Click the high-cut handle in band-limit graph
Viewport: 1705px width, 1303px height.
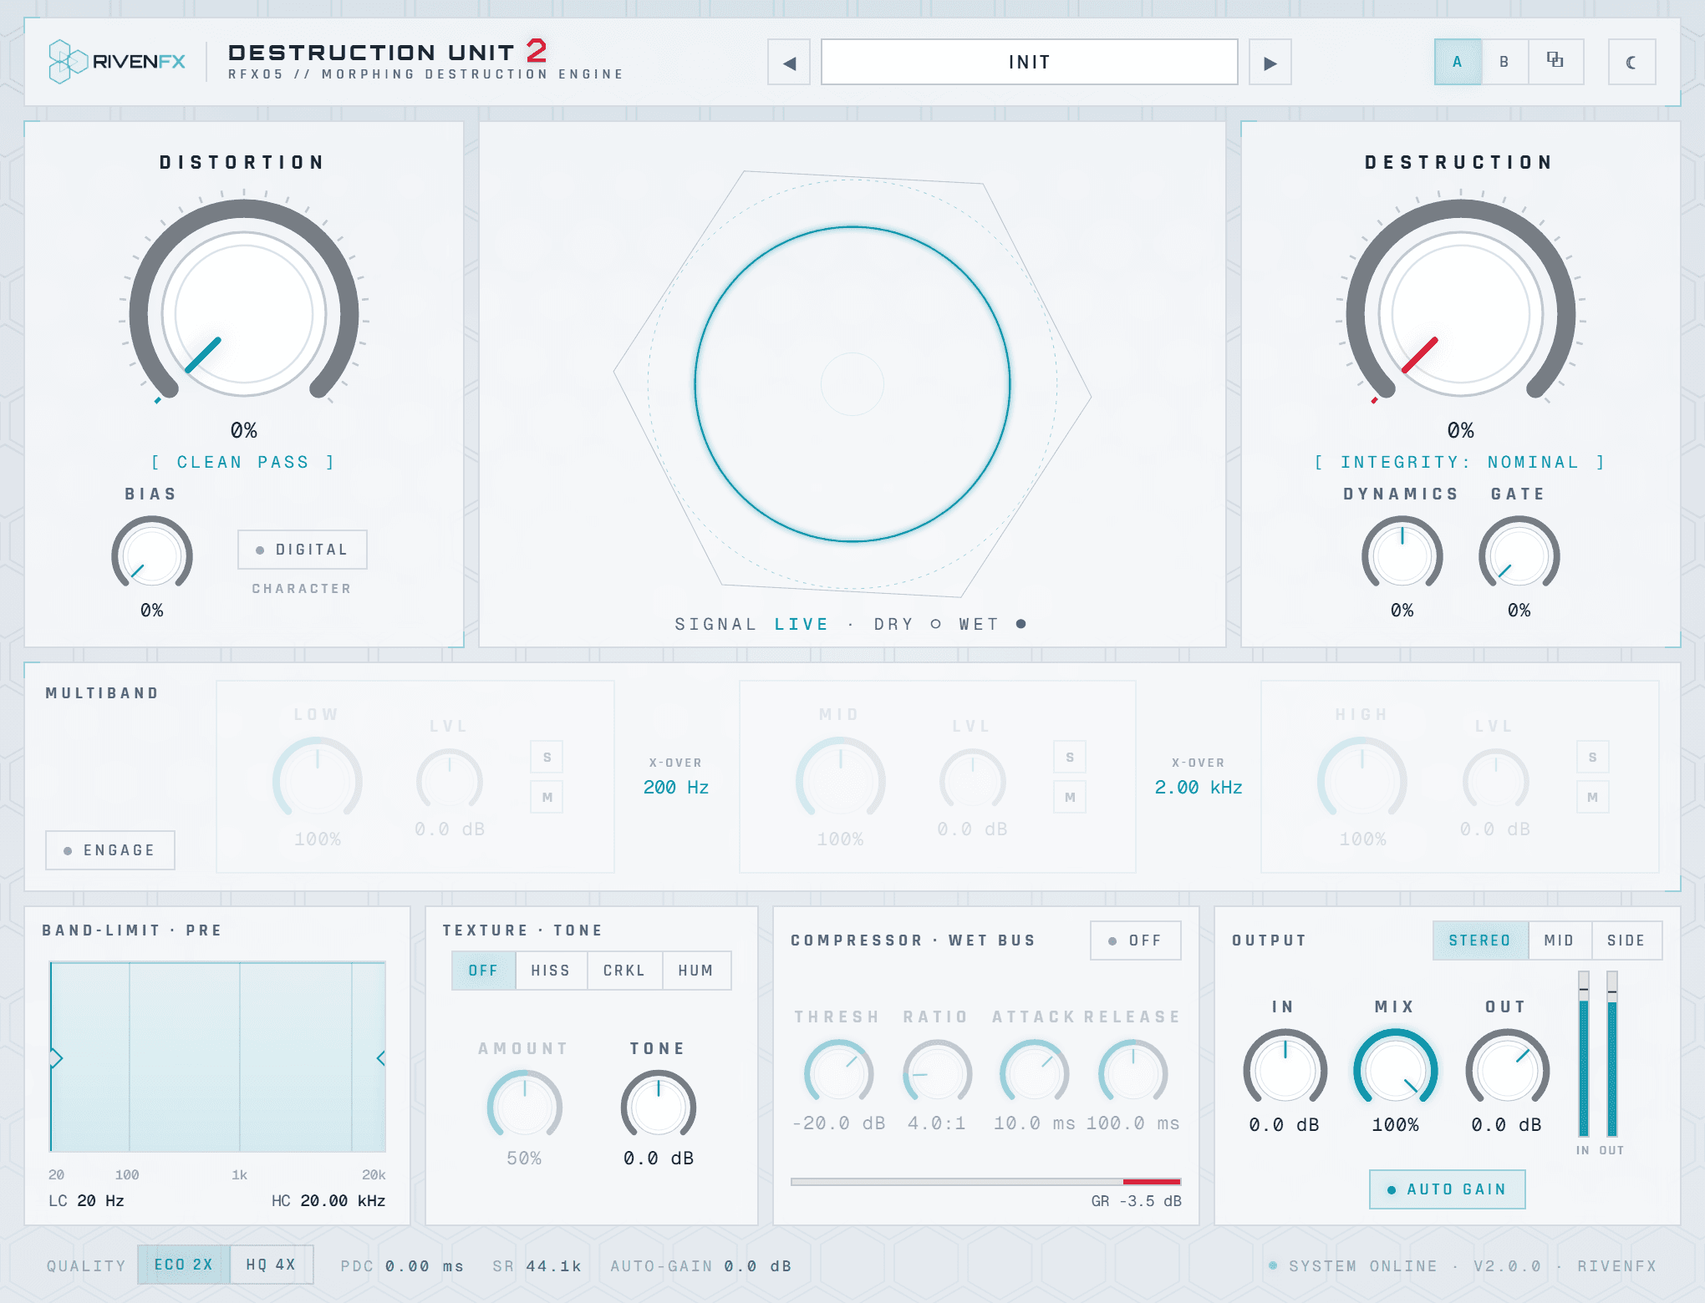click(381, 1058)
